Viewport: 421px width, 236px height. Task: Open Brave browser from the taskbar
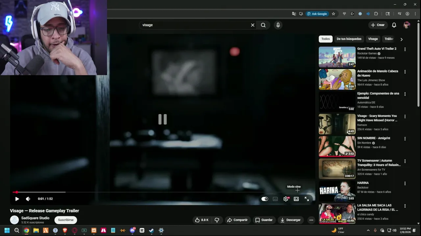click(65, 230)
